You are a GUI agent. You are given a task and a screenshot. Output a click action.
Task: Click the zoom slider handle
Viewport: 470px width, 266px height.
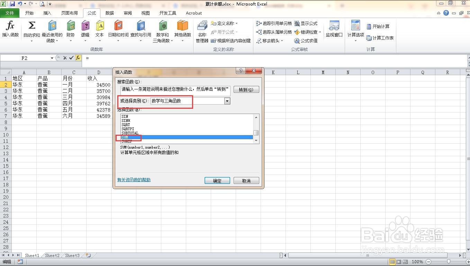tap(449, 261)
